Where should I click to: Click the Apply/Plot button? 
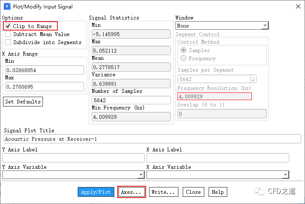coord(96,192)
